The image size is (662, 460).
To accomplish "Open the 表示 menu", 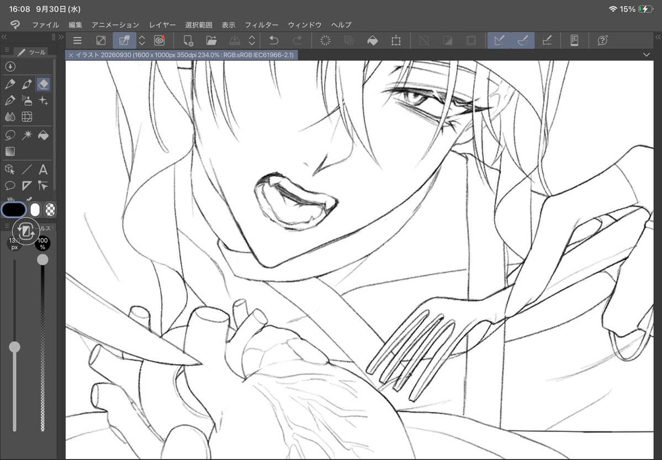I will (229, 25).
